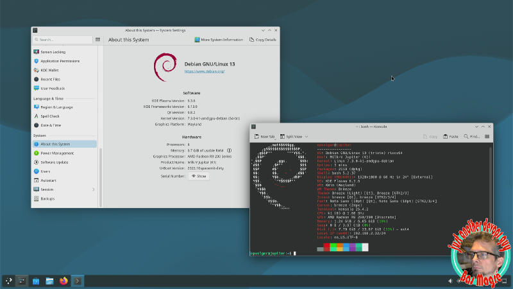Screen dimensions: 513x289
Task: Open Date & Time settings
Action: 65,125
